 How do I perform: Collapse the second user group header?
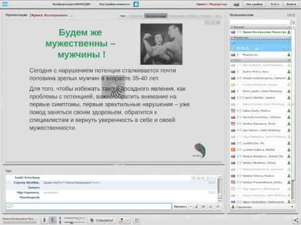[x=260, y=37]
